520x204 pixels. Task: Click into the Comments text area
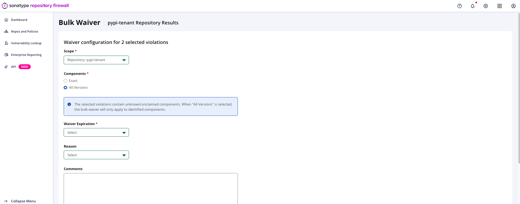coord(151,189)
